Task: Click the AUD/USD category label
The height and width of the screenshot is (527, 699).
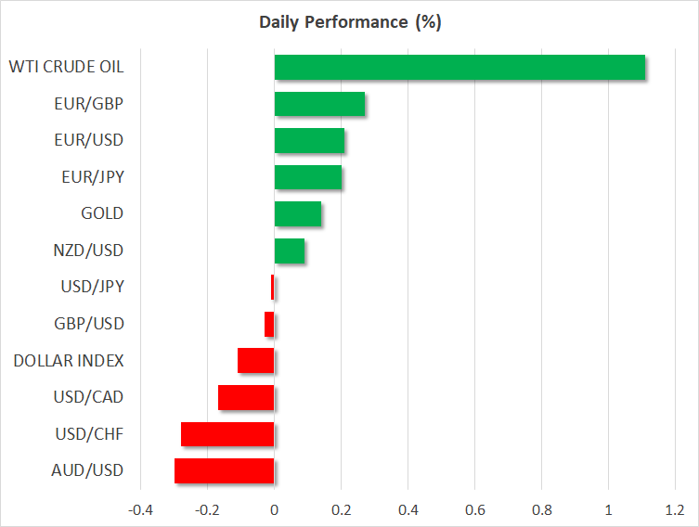Action: [93, 470]
